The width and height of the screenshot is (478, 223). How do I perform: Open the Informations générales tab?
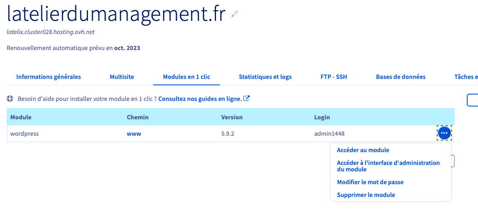tap(48, 77)
